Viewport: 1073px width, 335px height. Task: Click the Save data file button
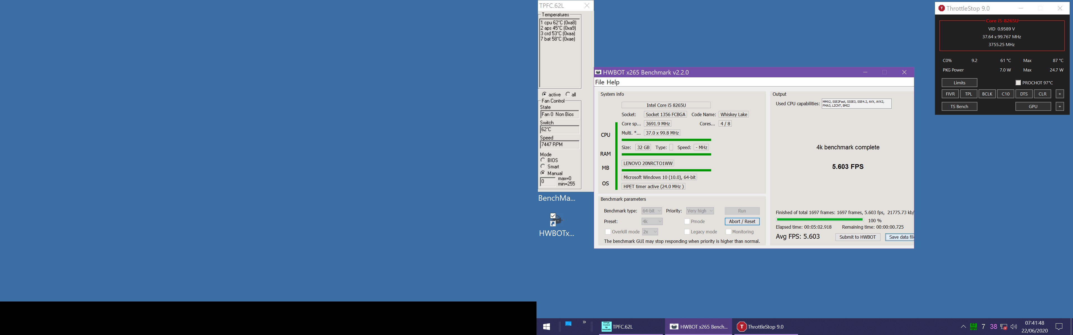(900, 237)
